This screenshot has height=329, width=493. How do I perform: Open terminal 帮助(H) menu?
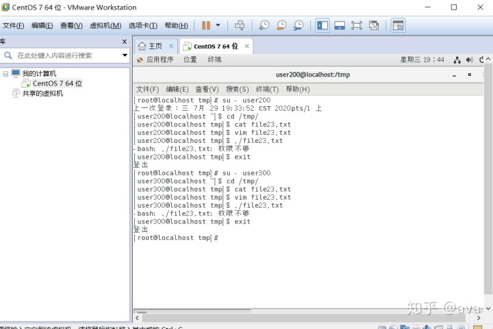297,90
